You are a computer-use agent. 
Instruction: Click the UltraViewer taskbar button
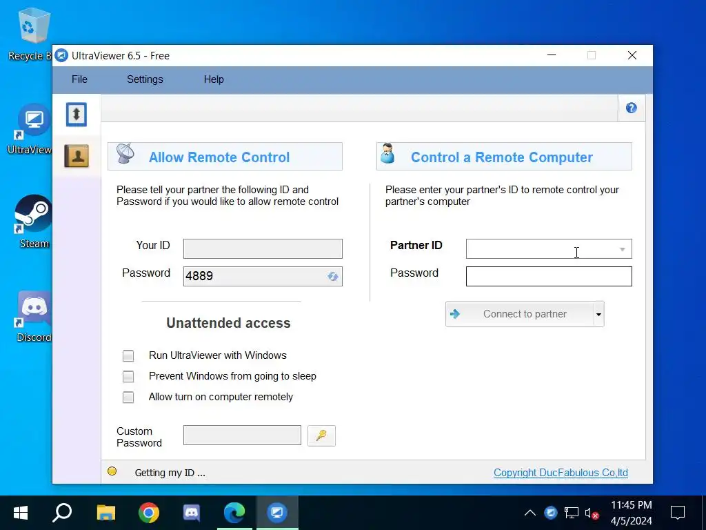pos(277,513)
